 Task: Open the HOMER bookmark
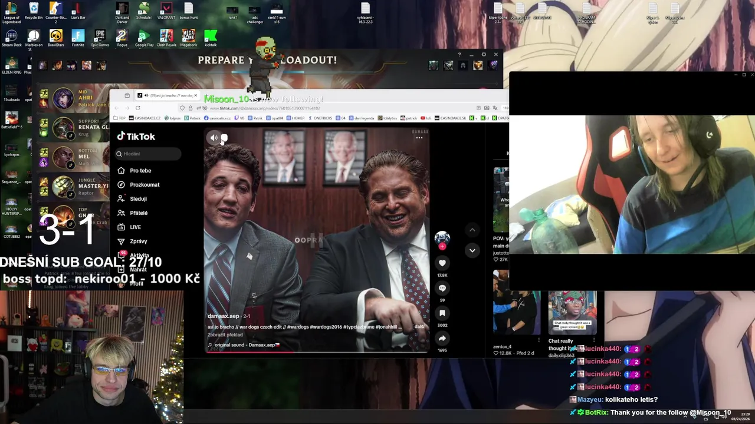296,118
